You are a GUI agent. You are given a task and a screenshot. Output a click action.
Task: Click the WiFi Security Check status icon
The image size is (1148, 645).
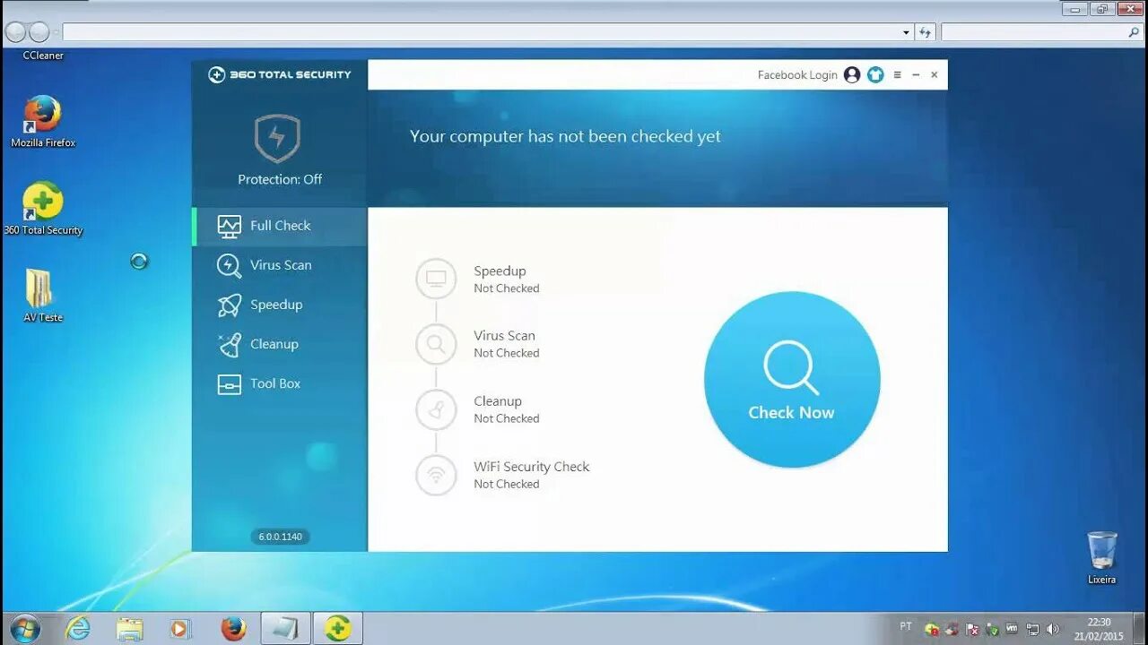click(436, 475)
